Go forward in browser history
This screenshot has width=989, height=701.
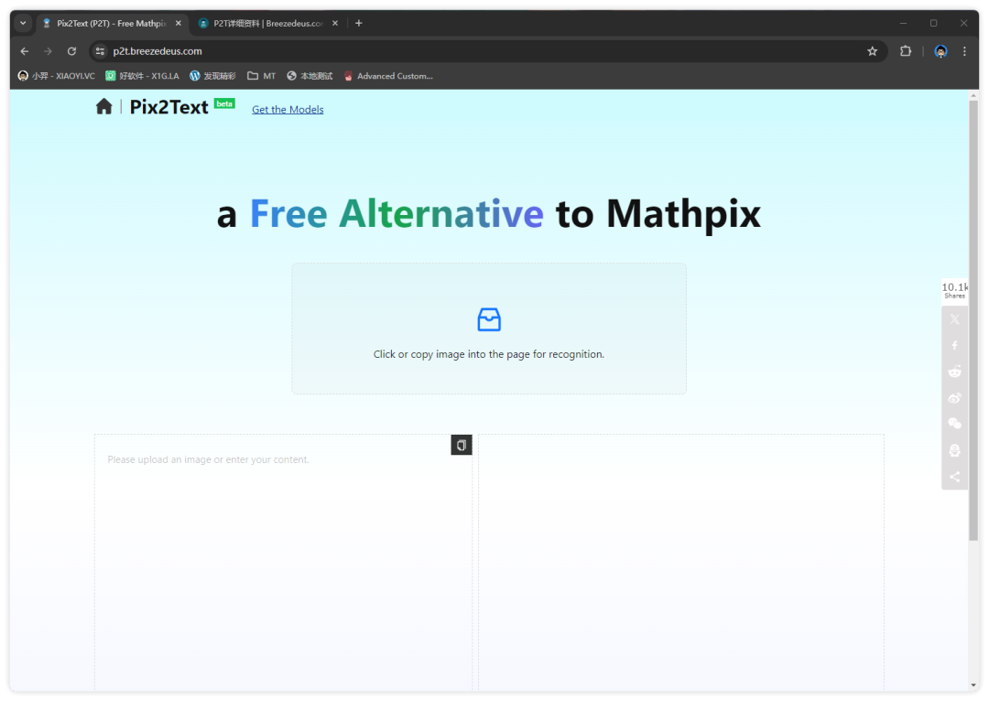tap(48, 51)
